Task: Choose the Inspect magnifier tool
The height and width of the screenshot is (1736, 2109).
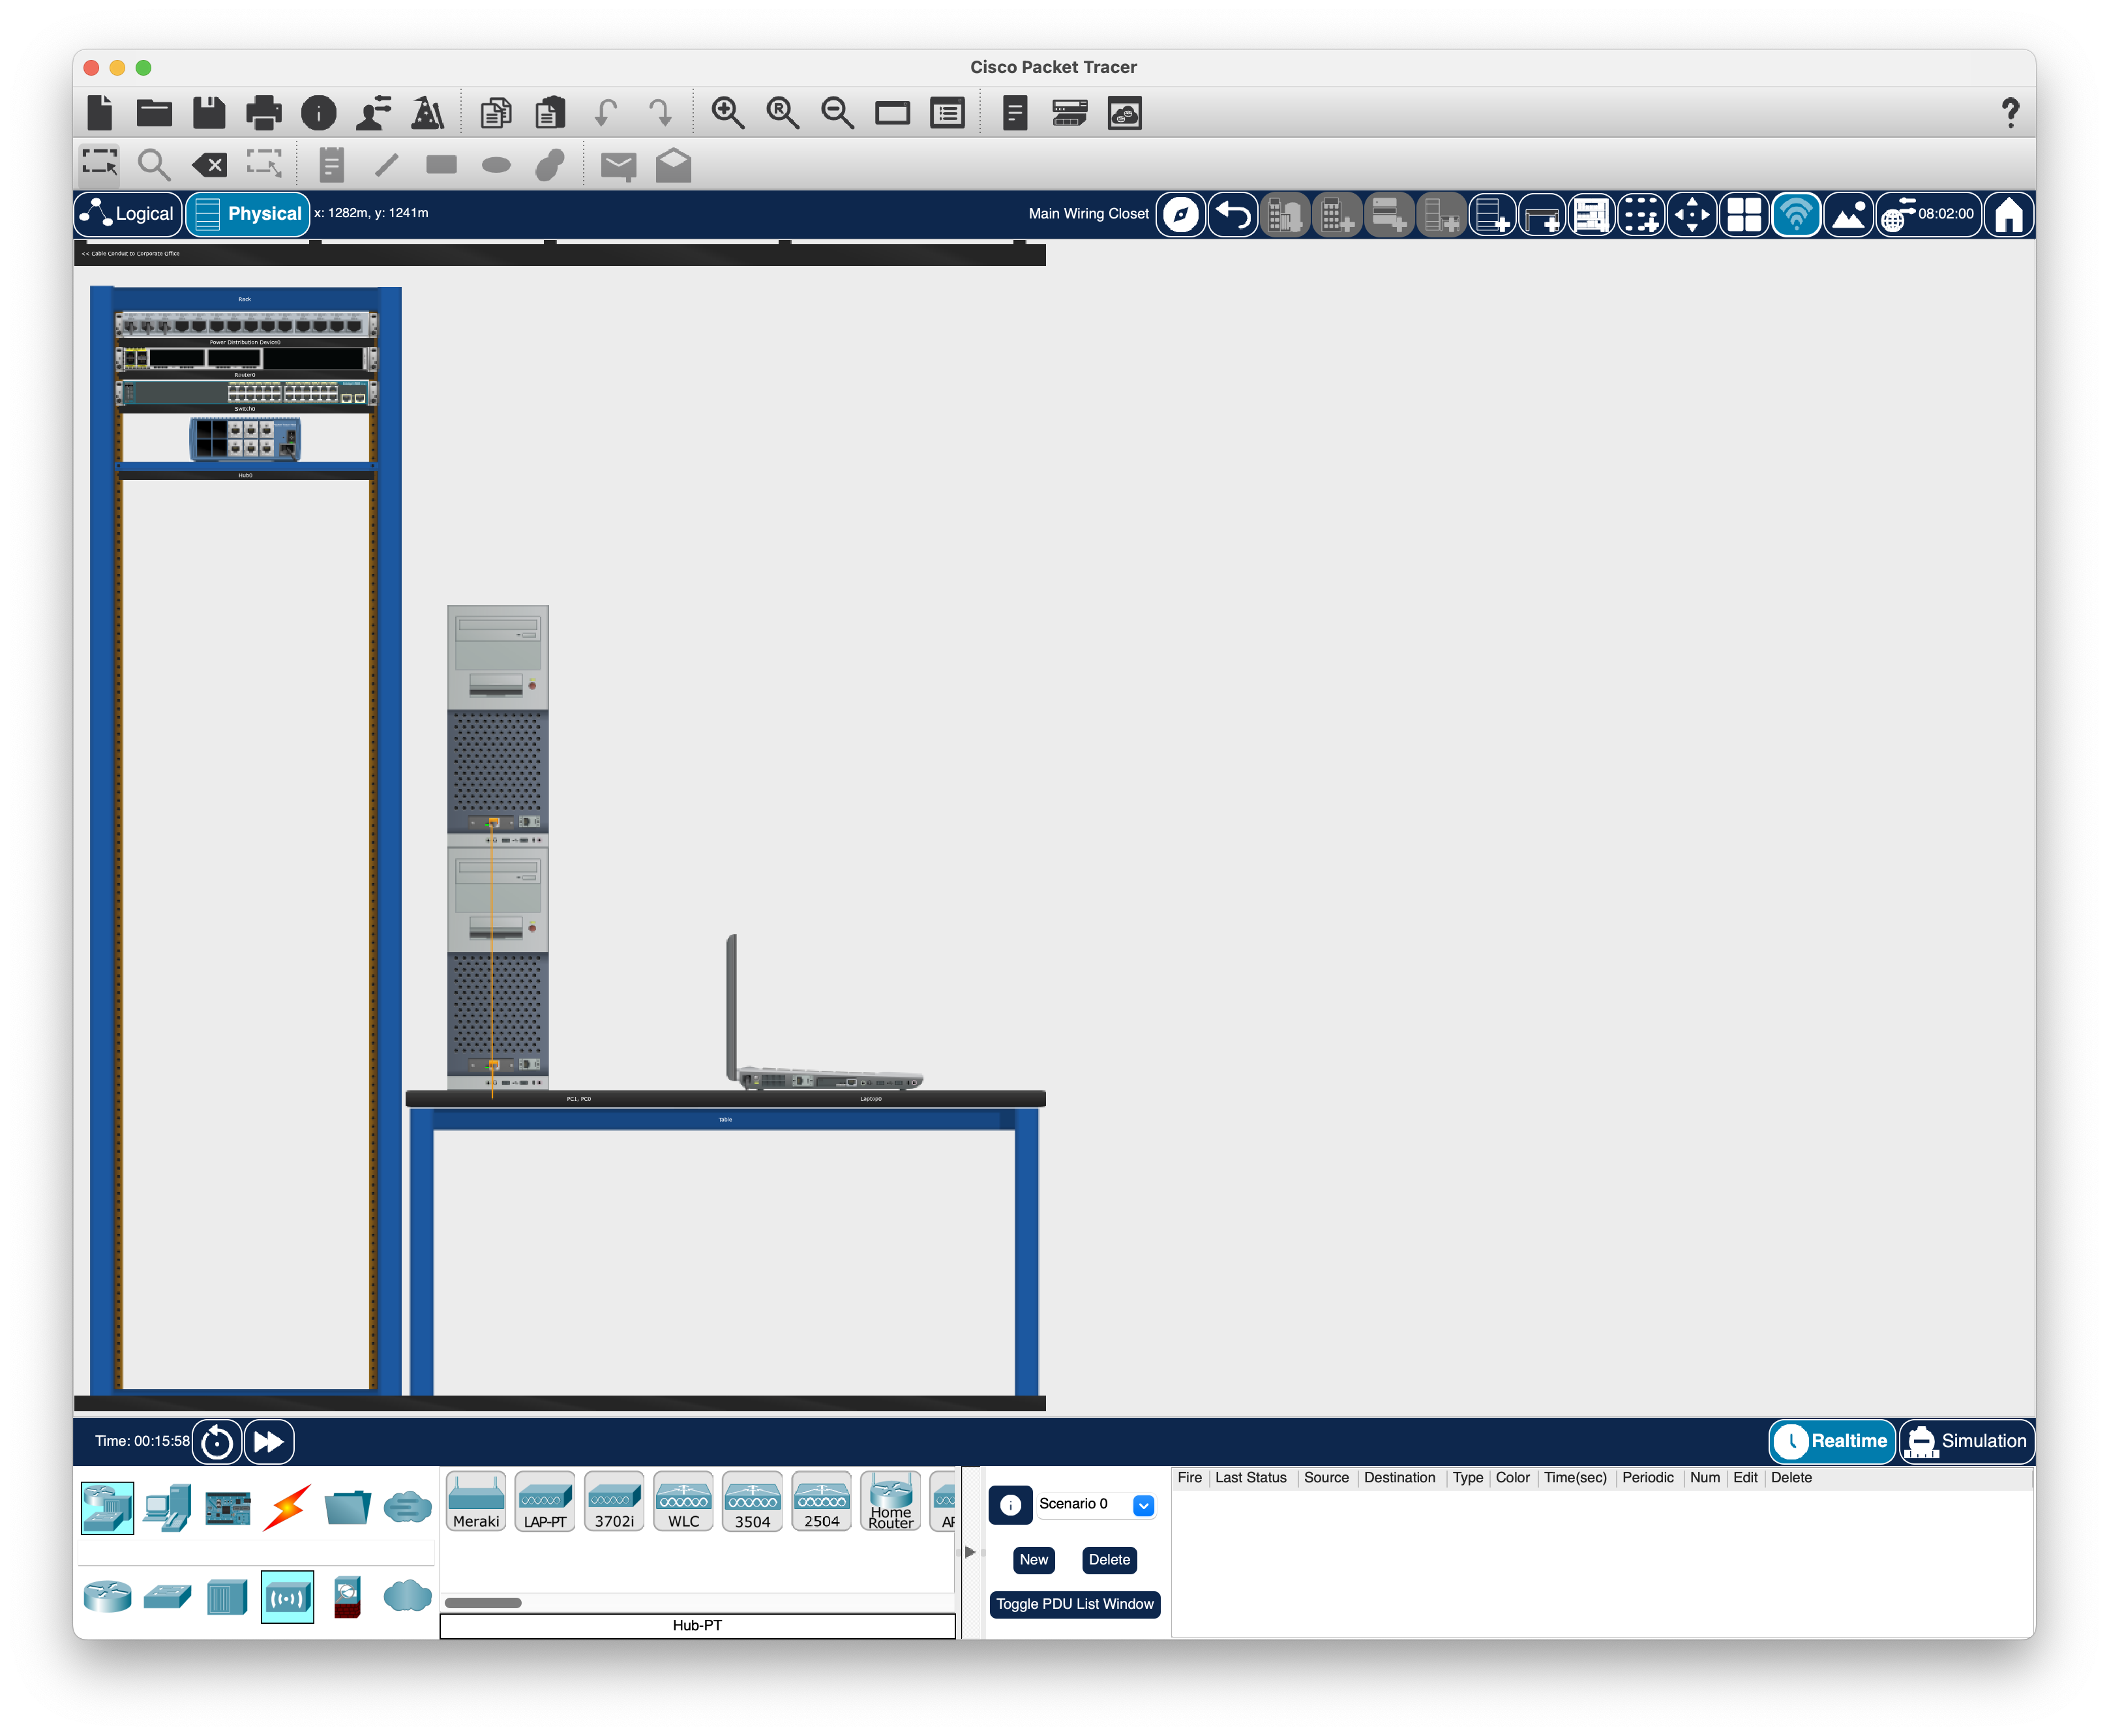Action: (x=154, y=165)
